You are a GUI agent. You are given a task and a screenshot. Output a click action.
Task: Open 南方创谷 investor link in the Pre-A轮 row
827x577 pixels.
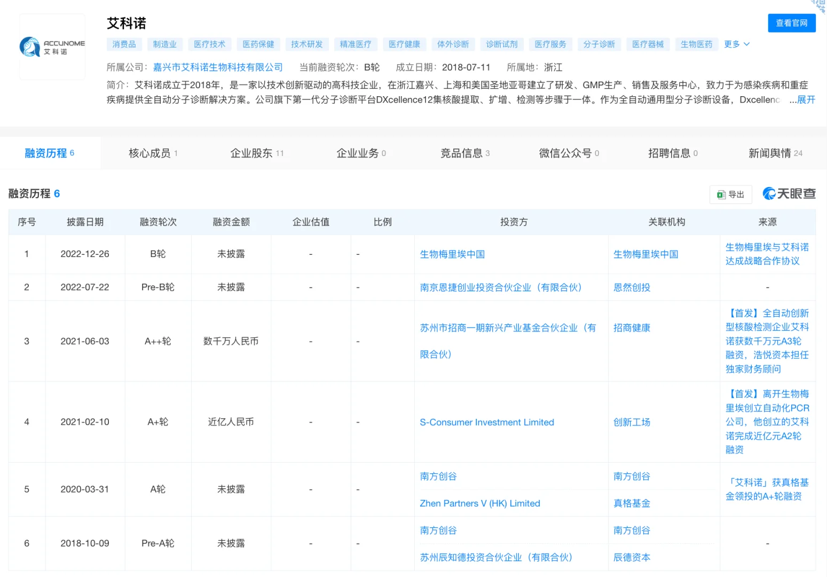(x=438, y=531)
